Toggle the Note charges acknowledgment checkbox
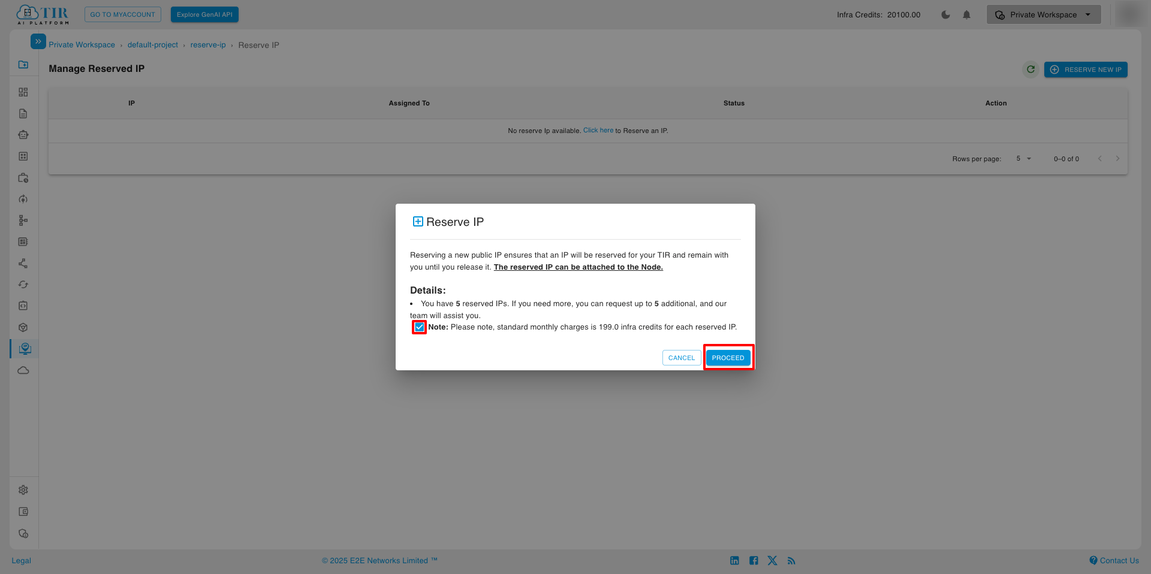This screenshot has height=574, width=1151. point(420,327)
